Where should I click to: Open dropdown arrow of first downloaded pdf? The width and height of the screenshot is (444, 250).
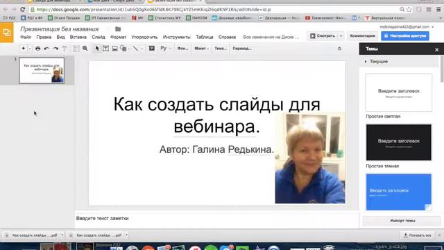62,235
